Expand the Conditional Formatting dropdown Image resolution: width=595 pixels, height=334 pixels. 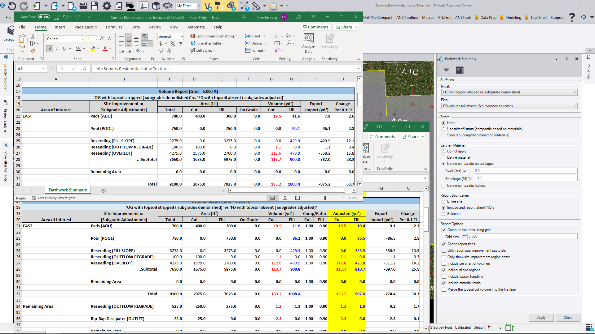[x=214, y=36]
